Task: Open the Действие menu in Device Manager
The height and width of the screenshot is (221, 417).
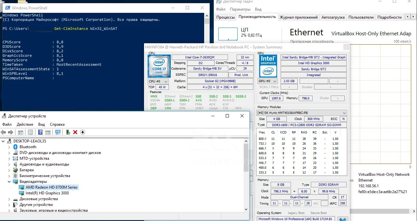Action: 25,124
